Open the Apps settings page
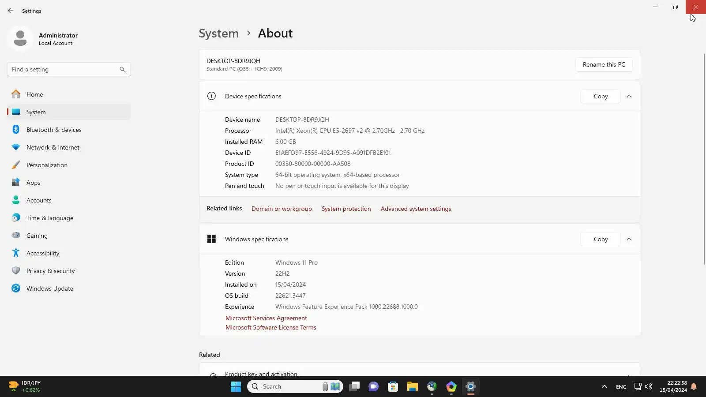The width and height of the screenshot is (706, 397). (69, 183)
